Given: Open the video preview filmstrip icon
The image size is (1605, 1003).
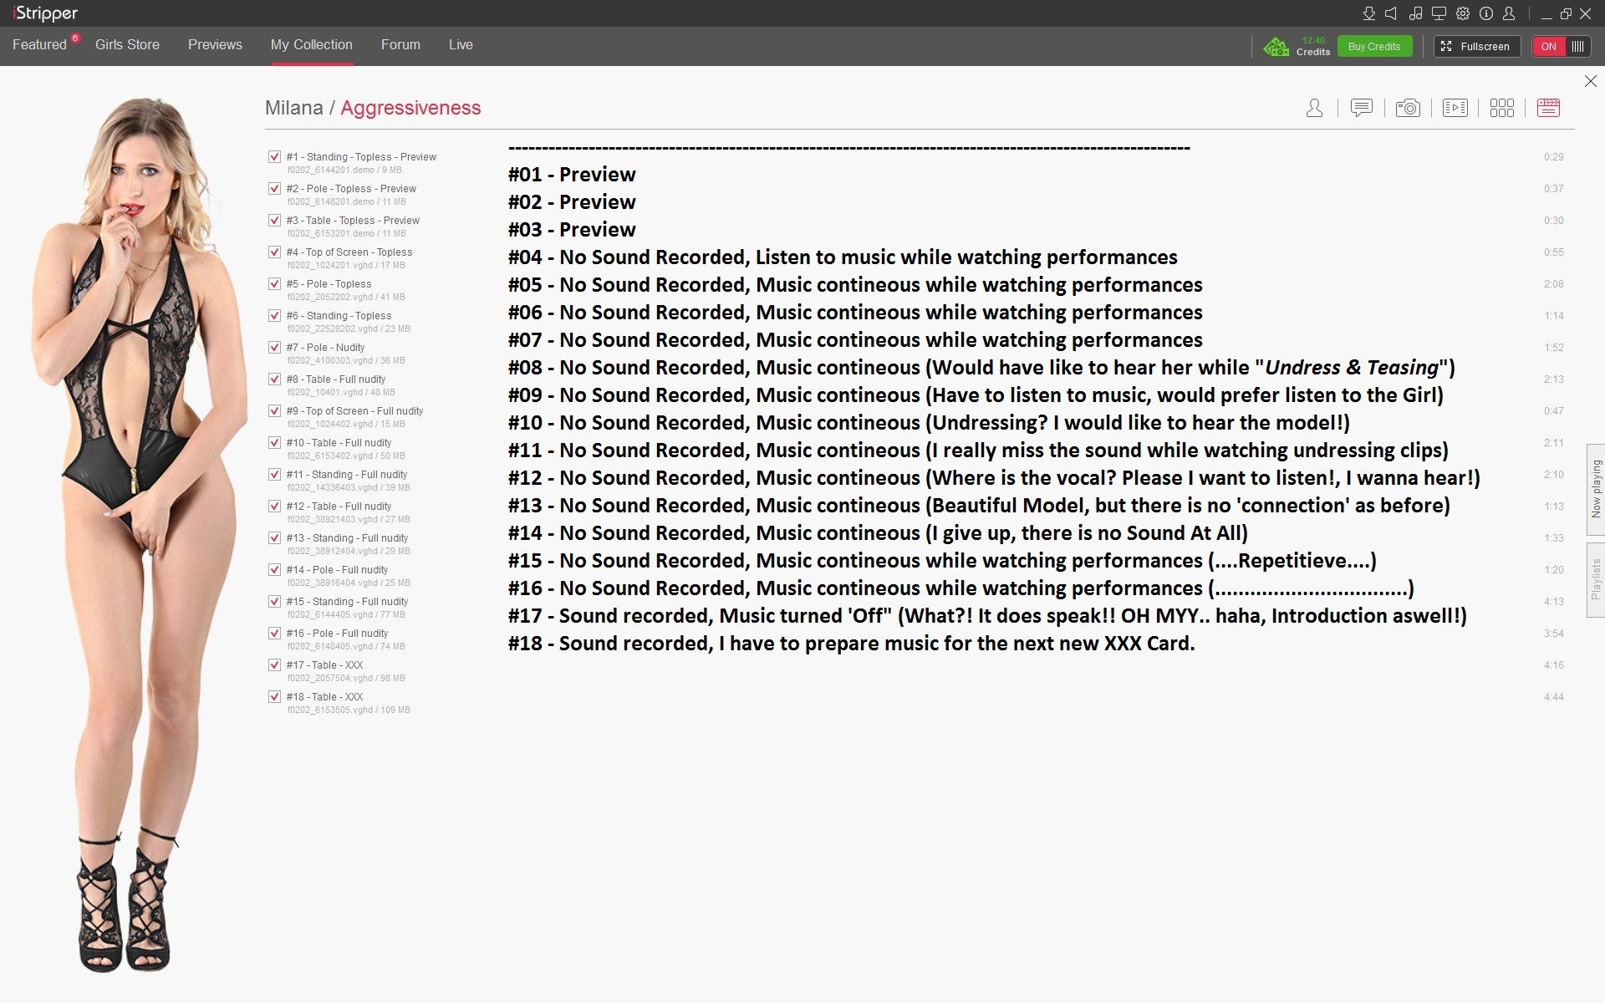Looking at the screenshot, I should pos(1455,108).
